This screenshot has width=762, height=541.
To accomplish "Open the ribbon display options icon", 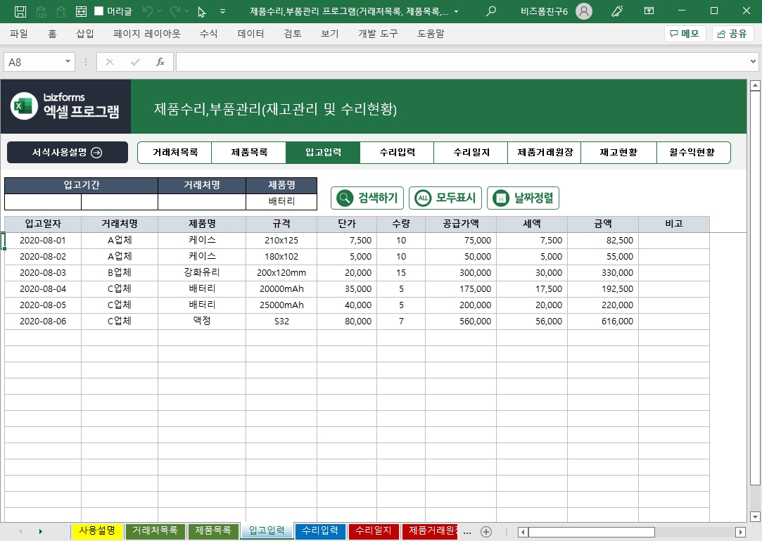I will (x=649, y=11).
